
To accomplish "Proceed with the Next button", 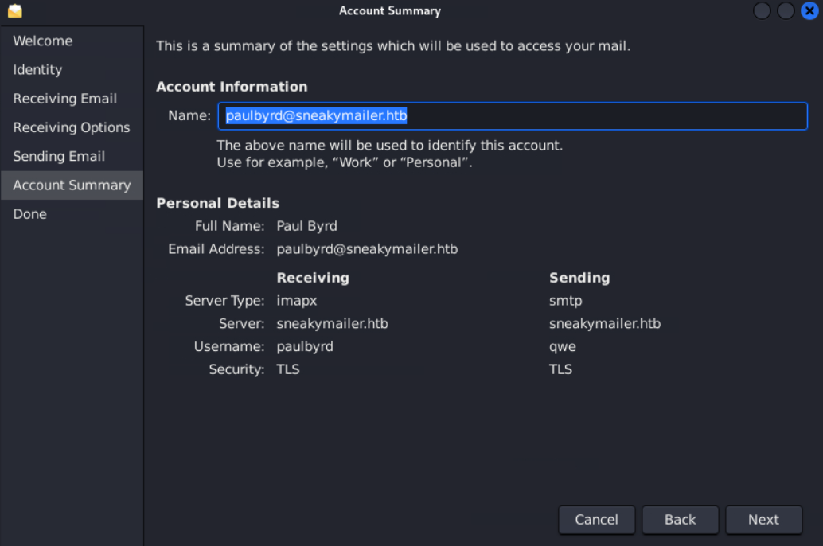I will pyautogui.click(x=763, y=520).
